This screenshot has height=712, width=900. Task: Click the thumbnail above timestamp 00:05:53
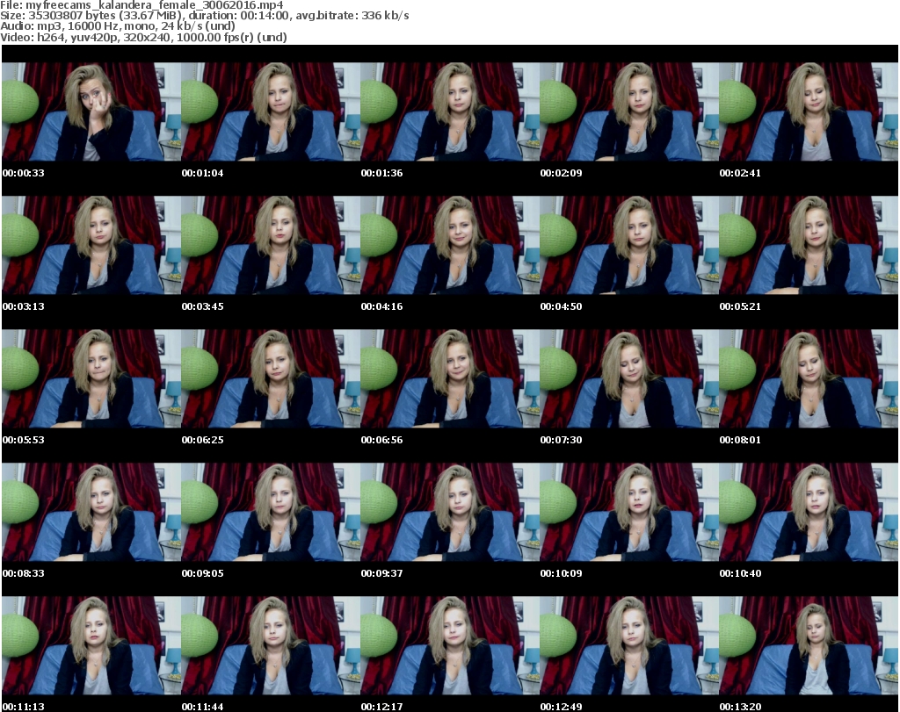[91, 379]
